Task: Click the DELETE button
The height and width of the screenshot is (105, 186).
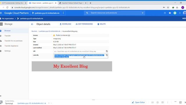Action: point(101,24)
